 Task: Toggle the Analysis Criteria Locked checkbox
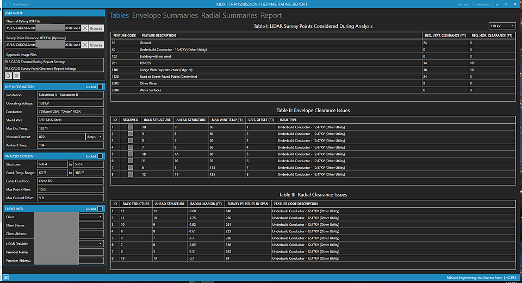100,156
